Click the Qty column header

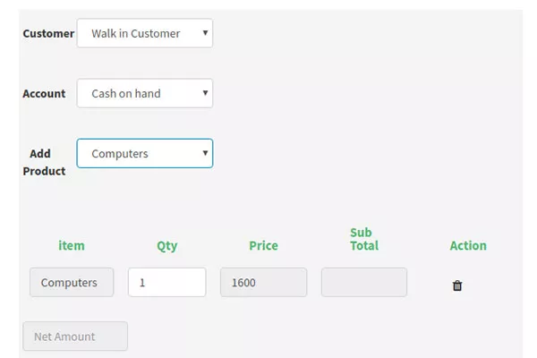(x=167, y=246)
